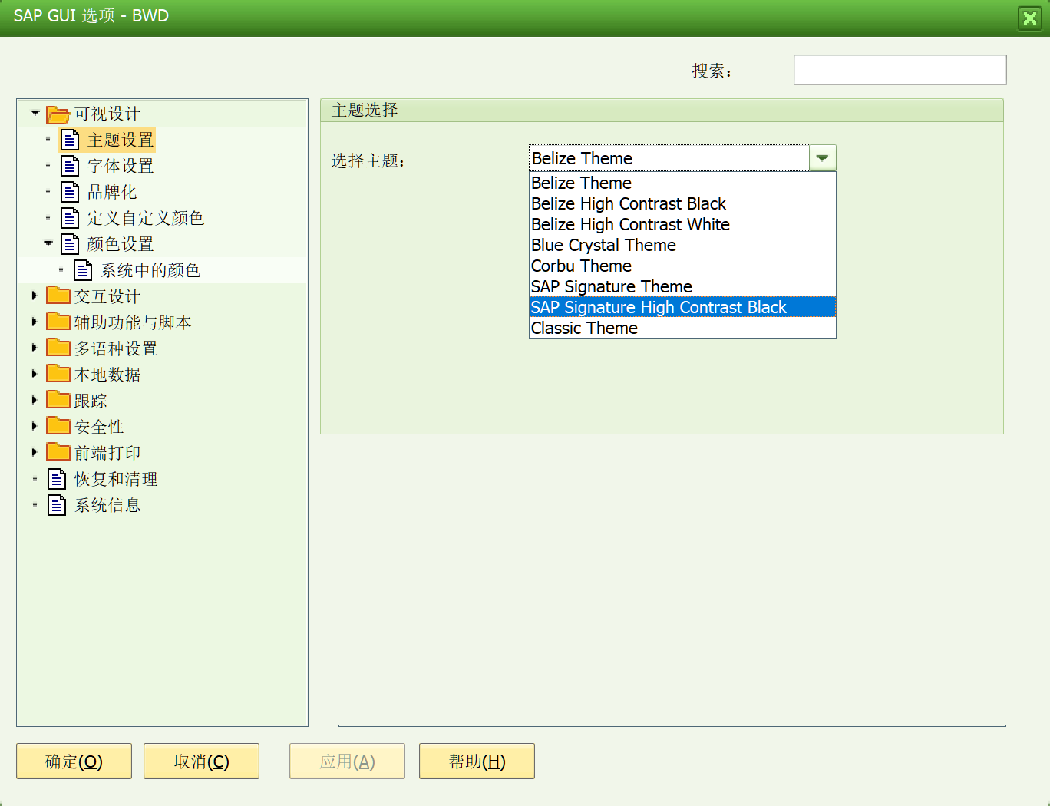Click the 可视设计 folder icon
Viewport: 1050px width, 806px height.
pyautogui.click(x=58, y=114)
